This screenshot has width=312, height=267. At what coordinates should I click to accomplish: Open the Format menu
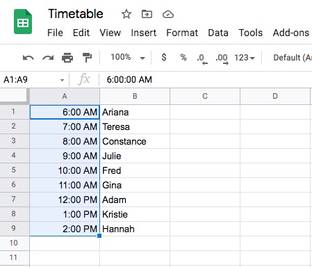tap(182, 33)
